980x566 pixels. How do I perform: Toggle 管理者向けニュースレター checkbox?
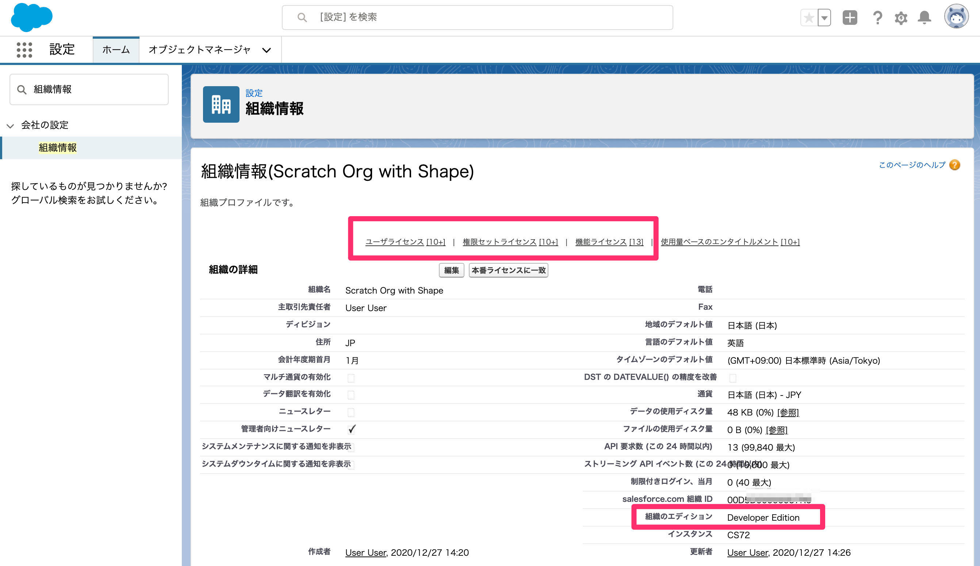(352, 429)
